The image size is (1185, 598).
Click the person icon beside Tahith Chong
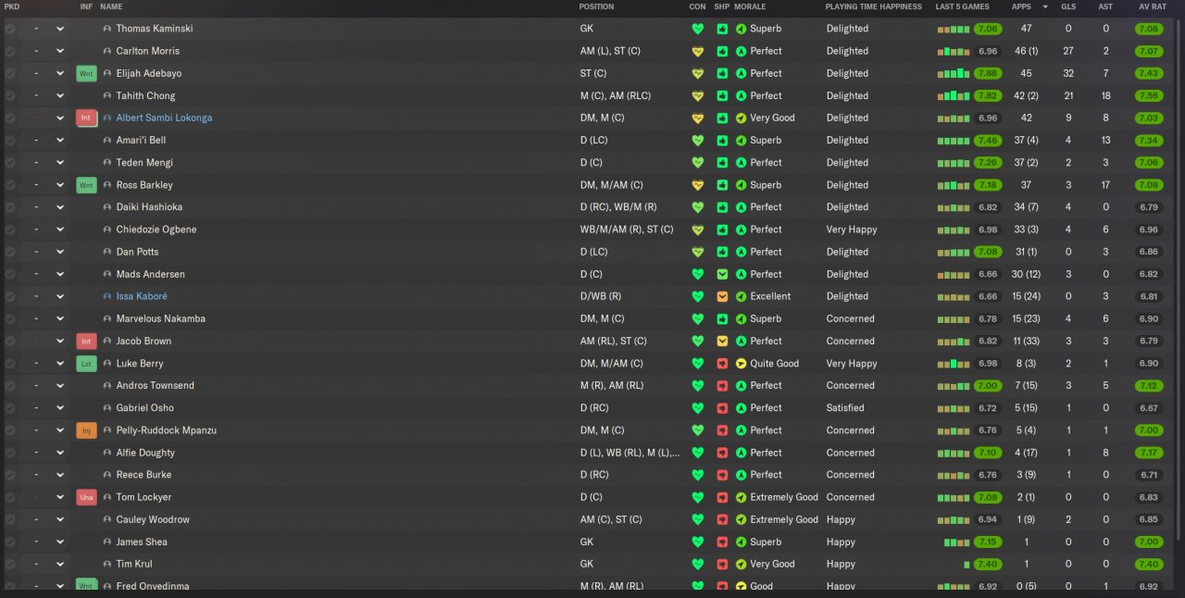point(107,95)
